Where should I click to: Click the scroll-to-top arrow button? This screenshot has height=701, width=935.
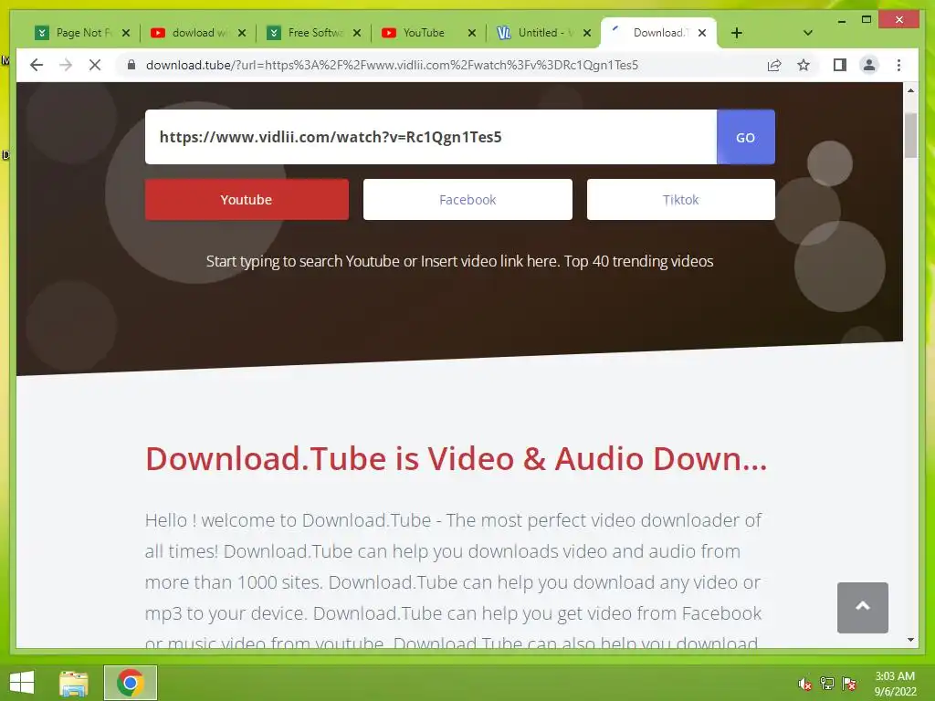(x=862, y=607)
